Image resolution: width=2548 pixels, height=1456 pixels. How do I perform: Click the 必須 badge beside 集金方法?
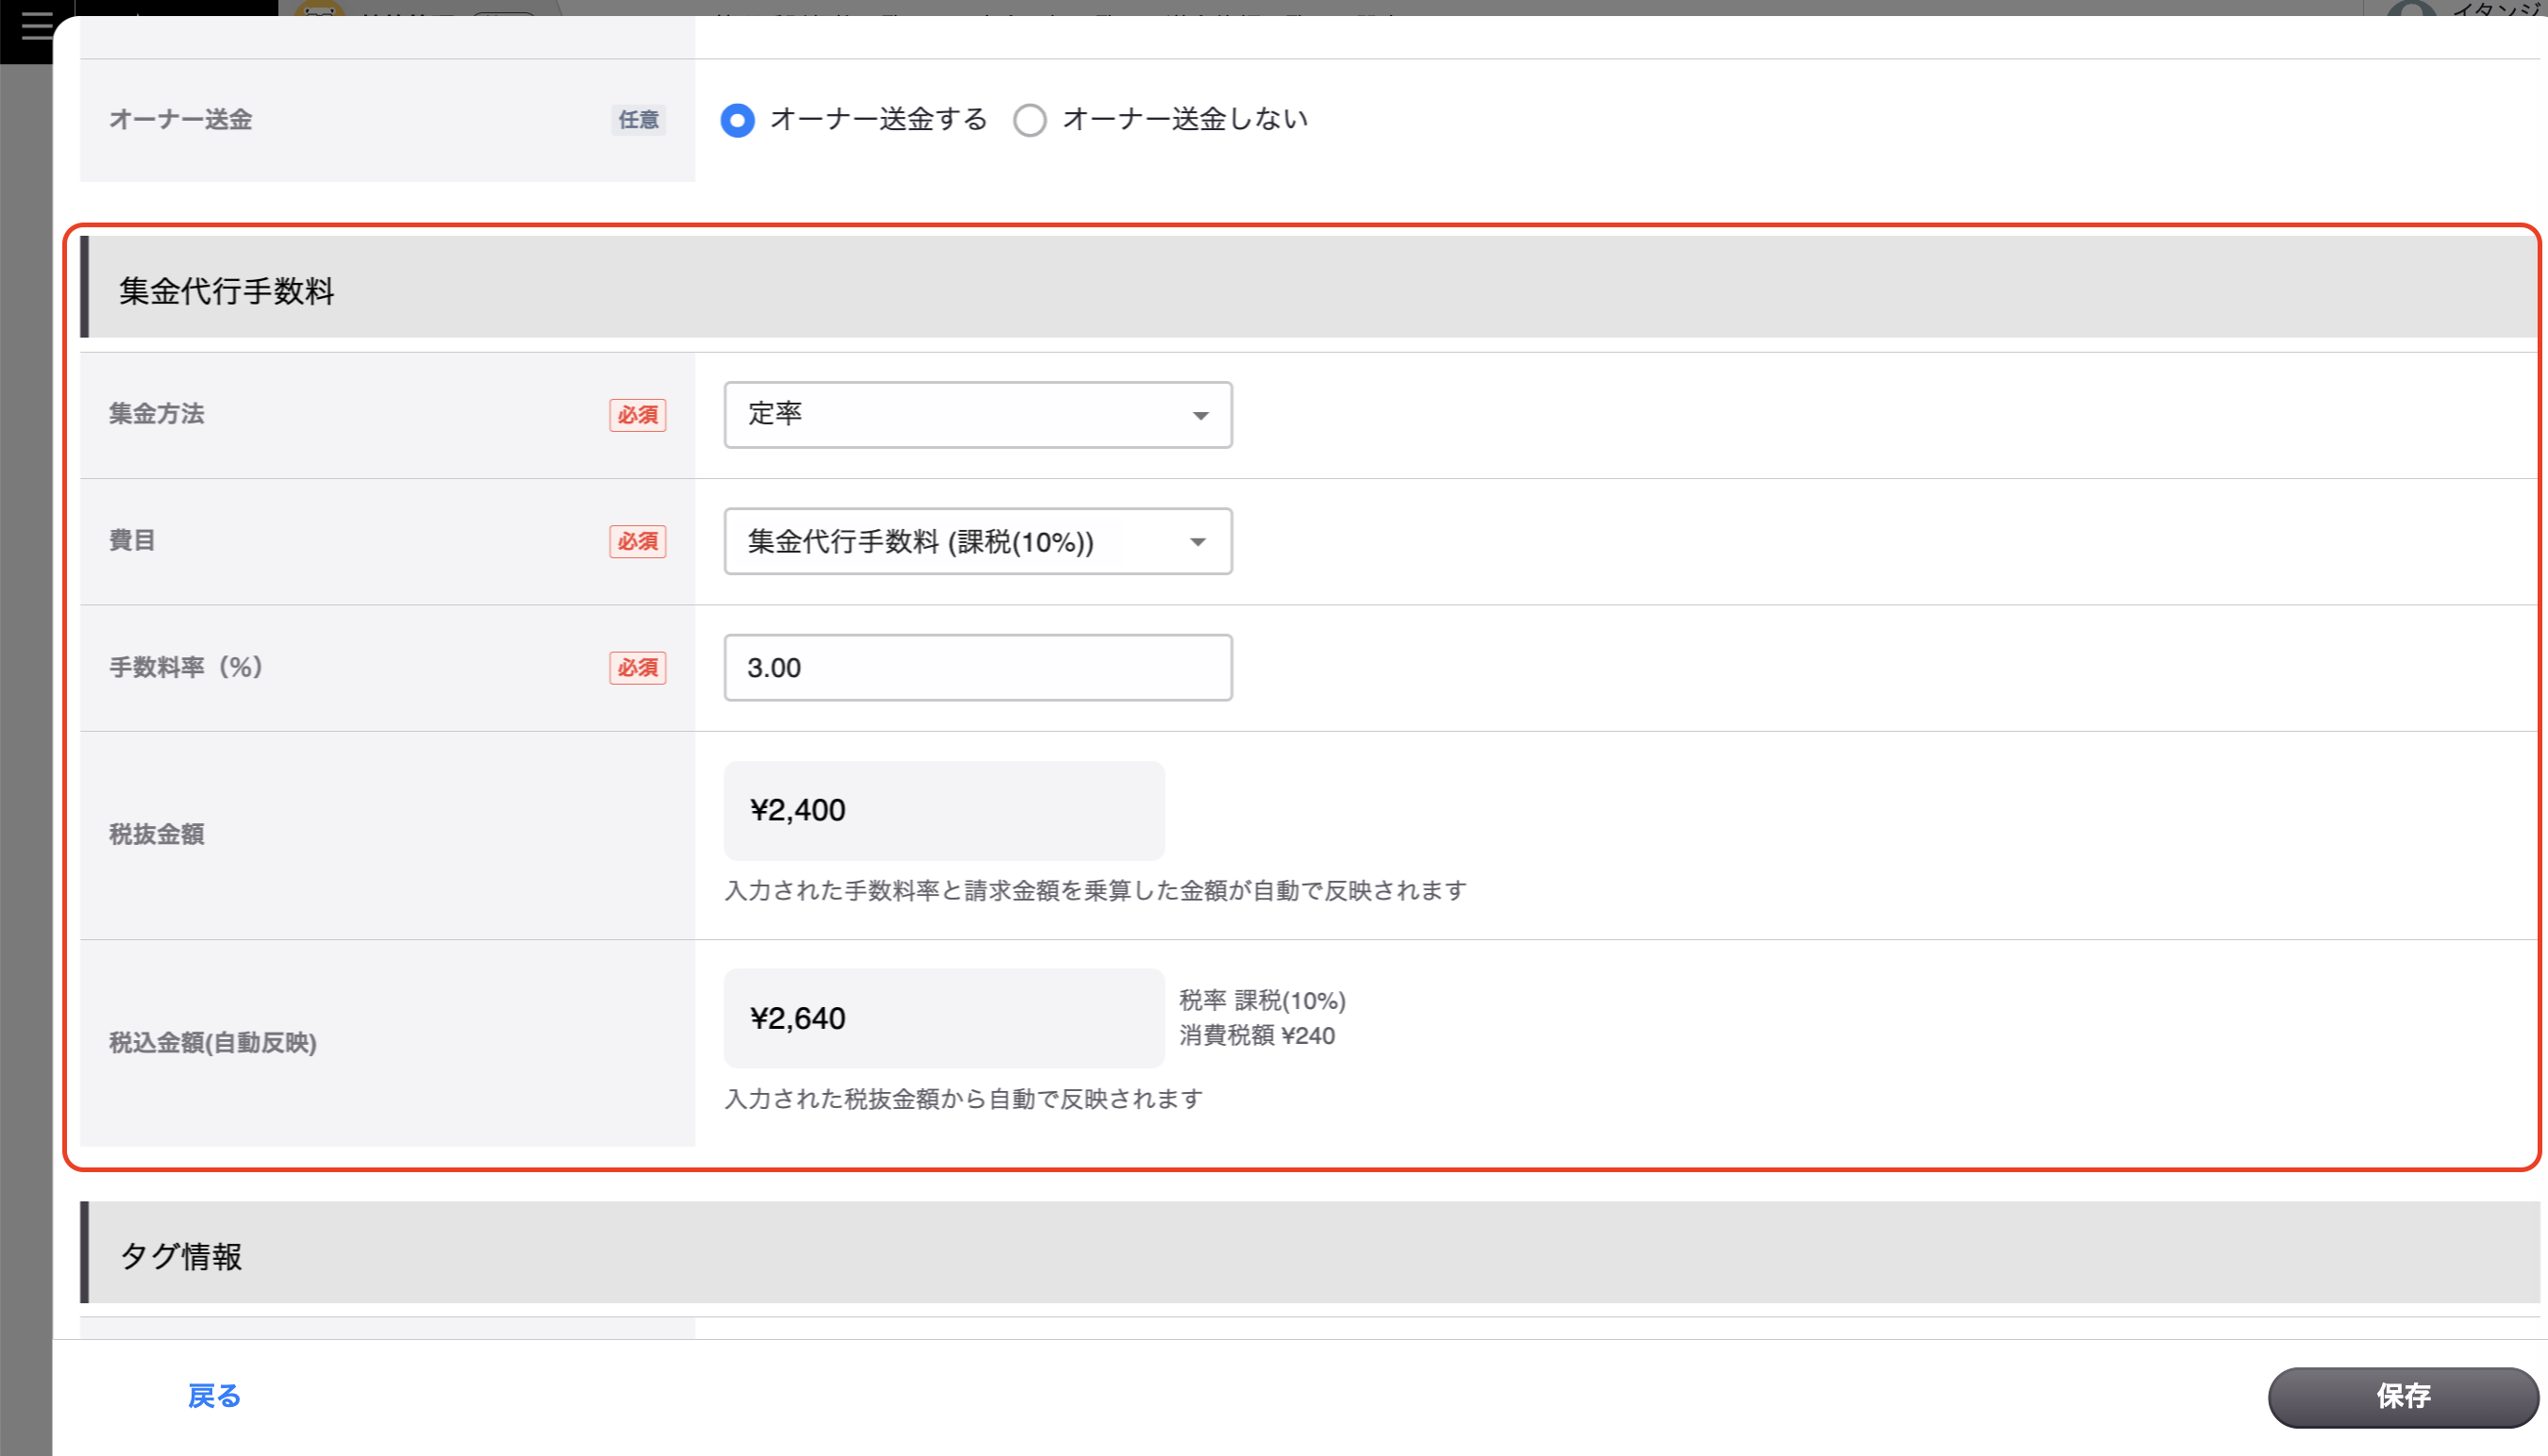tap(639, 415)
